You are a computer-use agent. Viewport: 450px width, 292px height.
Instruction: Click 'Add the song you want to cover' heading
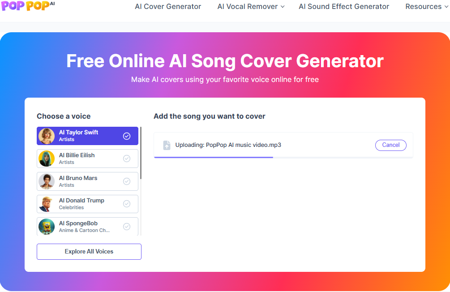210,116
